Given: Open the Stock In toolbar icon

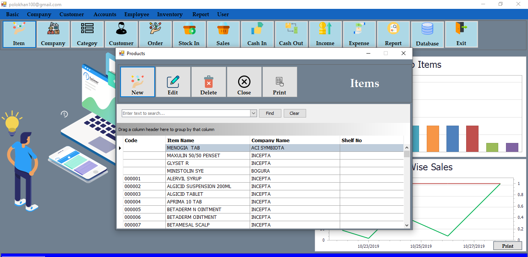Looking at the screenshot, I should (x=189, y=34).
